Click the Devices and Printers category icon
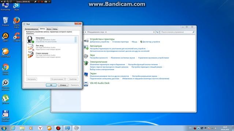Viewport: 234px width, 131px height. point(86,40)
